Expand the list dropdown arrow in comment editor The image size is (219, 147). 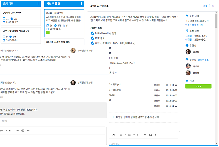pos(6,130)
